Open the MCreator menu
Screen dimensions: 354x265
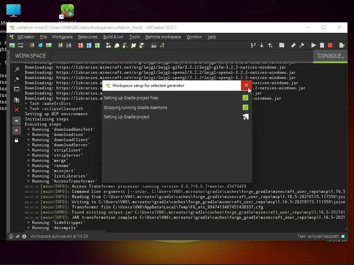[x=26, y=37]
